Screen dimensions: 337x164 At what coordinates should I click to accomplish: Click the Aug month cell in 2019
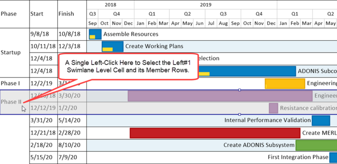(x=223, y=23)
